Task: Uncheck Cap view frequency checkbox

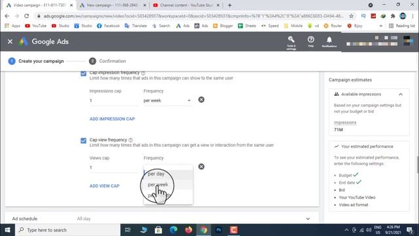Action: [x=83, y=140]
